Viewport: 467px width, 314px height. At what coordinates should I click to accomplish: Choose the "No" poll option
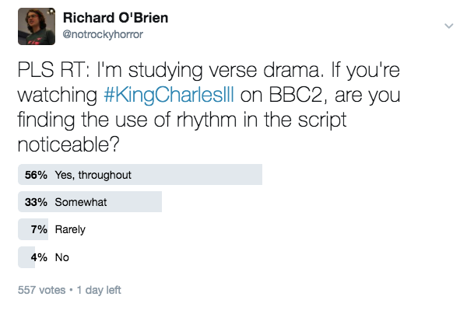coord(61,256)
